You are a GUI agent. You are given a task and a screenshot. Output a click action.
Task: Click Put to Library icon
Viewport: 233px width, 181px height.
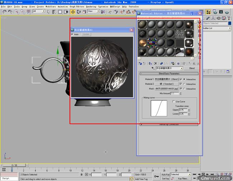click(172, 63)
